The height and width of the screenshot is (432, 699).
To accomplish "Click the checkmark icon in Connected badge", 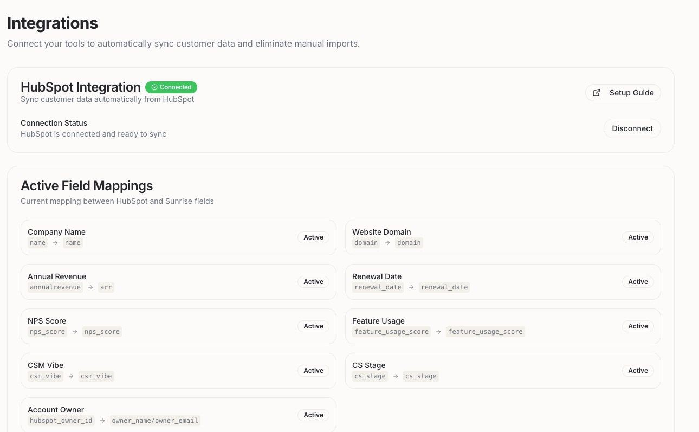I will click(154, 87).
